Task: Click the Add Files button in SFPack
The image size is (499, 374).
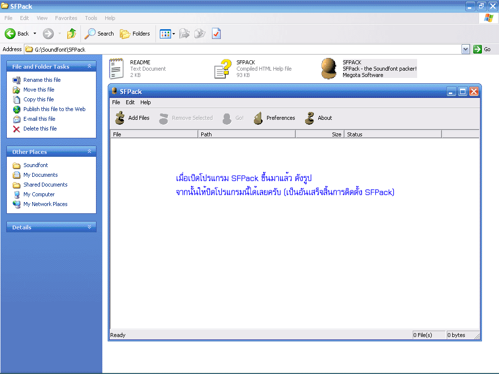Action: (x=132, y=118)
